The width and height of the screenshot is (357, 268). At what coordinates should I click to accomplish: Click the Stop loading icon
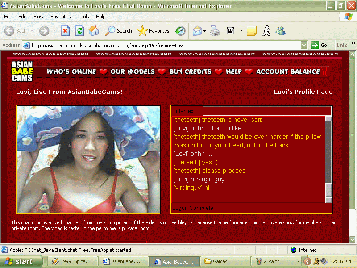pyautogui.click(x=65, y=31)
